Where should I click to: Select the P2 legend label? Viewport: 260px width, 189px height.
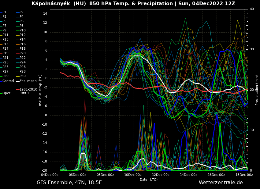coord(21,12)
